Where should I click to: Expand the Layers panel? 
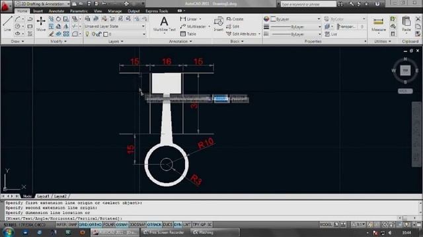[116, 41]
